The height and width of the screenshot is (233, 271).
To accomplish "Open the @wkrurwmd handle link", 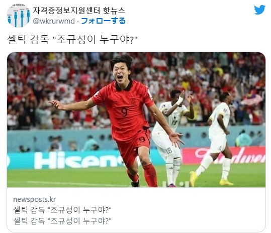I will pyautogui.click(x=54, y=21).
